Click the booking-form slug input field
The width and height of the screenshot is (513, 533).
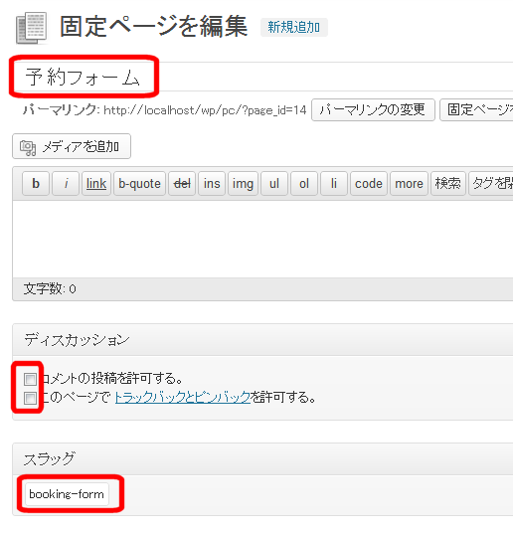point(67,494)
